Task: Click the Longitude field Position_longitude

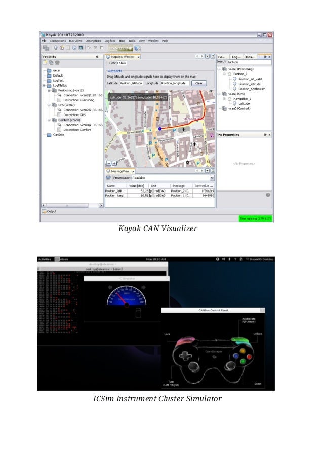Action: [175, 83]
